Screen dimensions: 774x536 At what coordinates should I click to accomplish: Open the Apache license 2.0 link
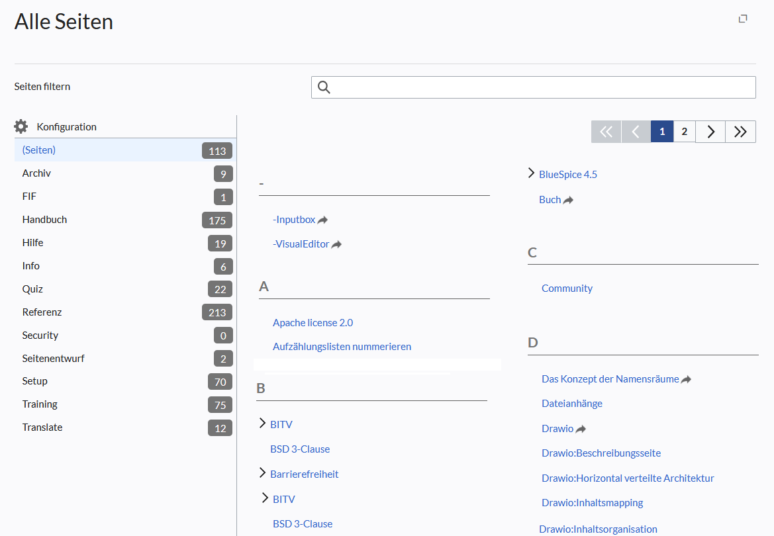[313, 323]
